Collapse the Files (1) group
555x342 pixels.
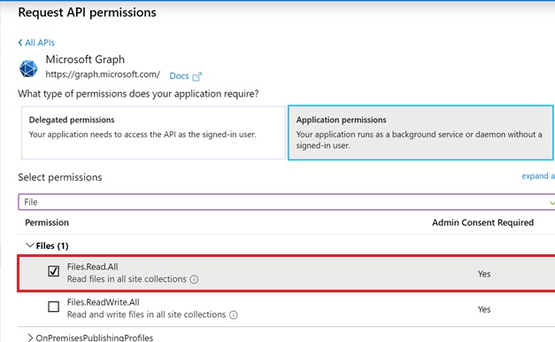click(30, 245)
